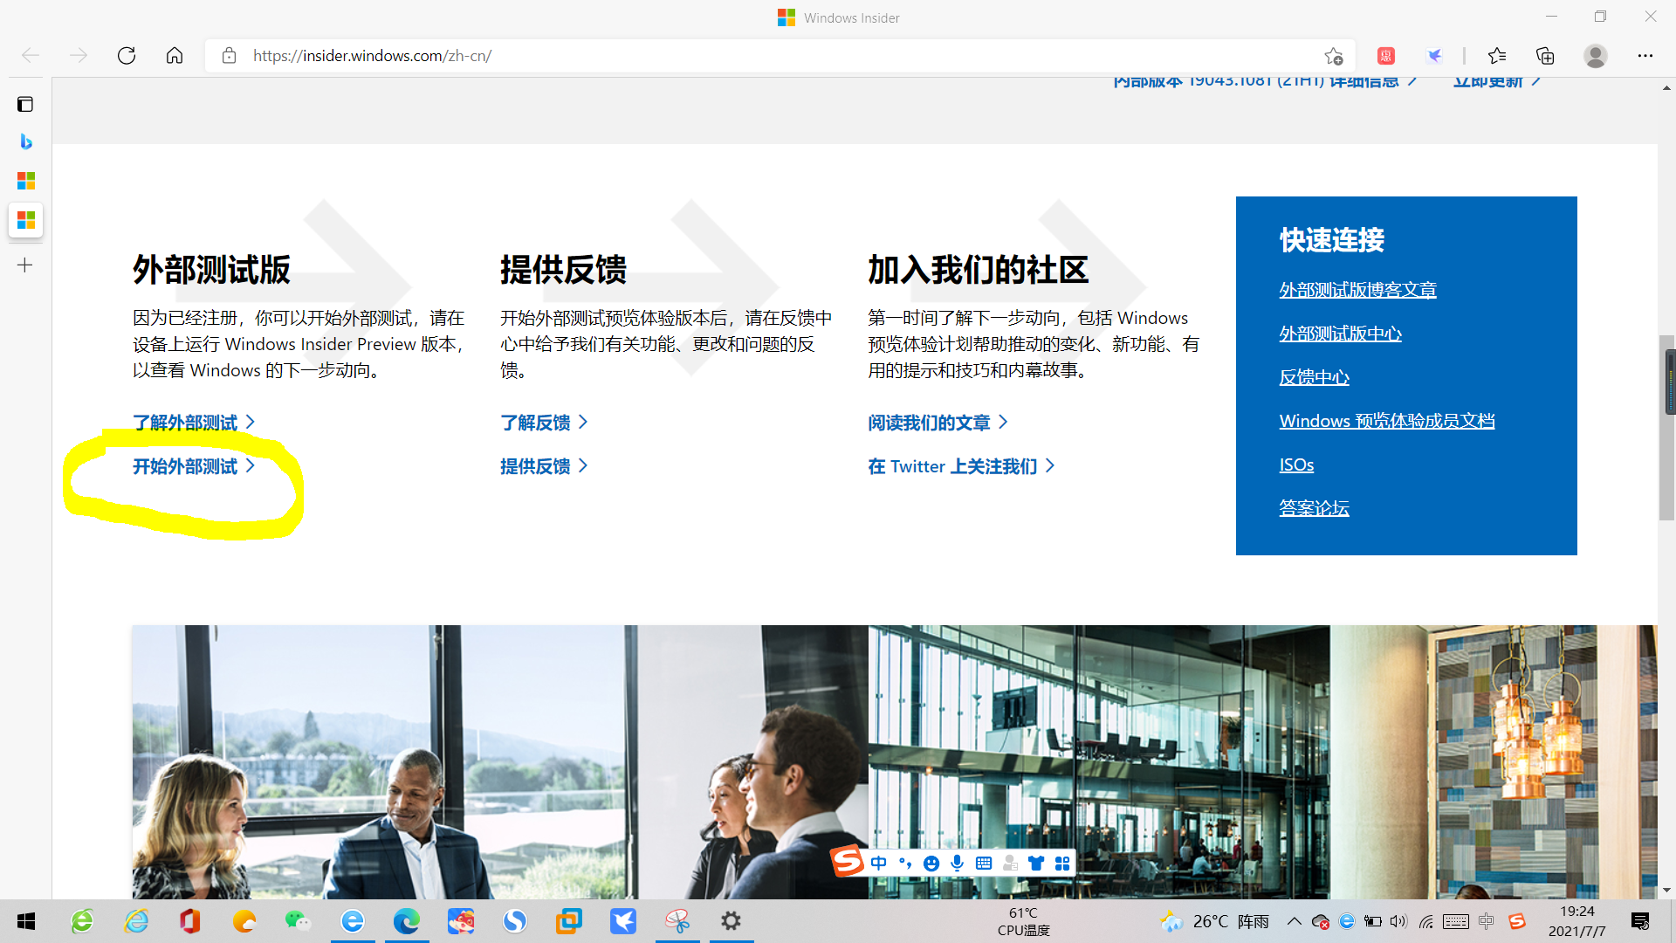The height and width of the screenshot is (943, 1676).
Task: Go back to the previous page
Action: click(31, 56)
